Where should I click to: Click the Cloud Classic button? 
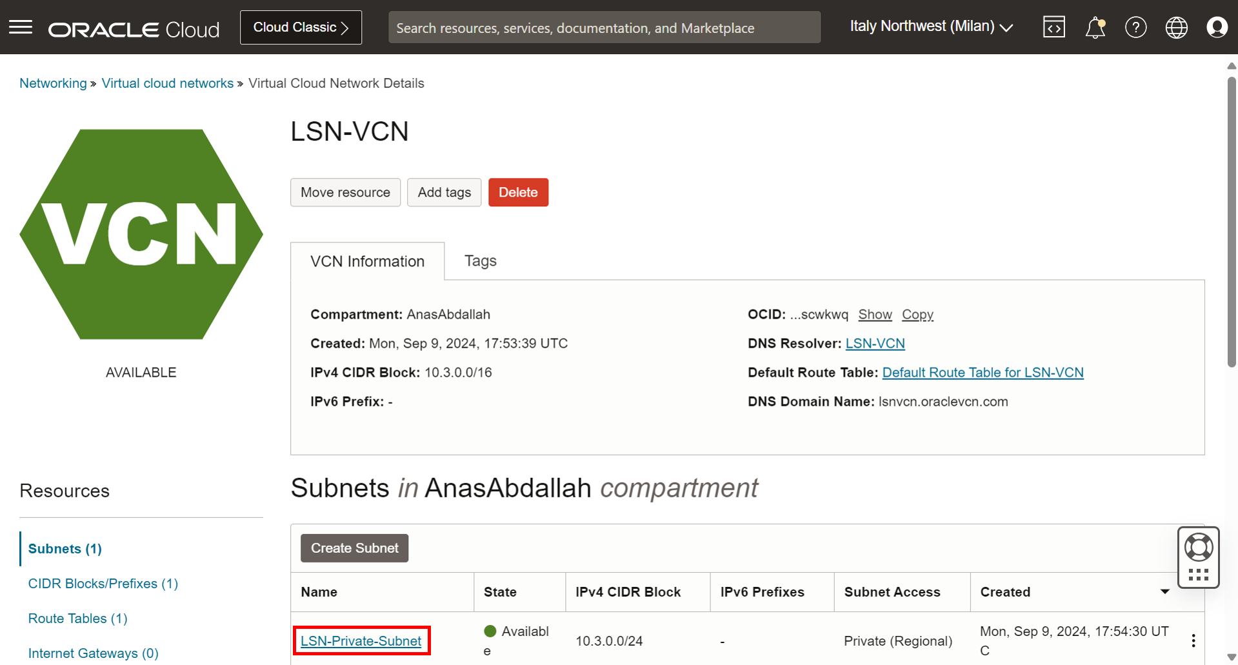(x=301, y=27)
